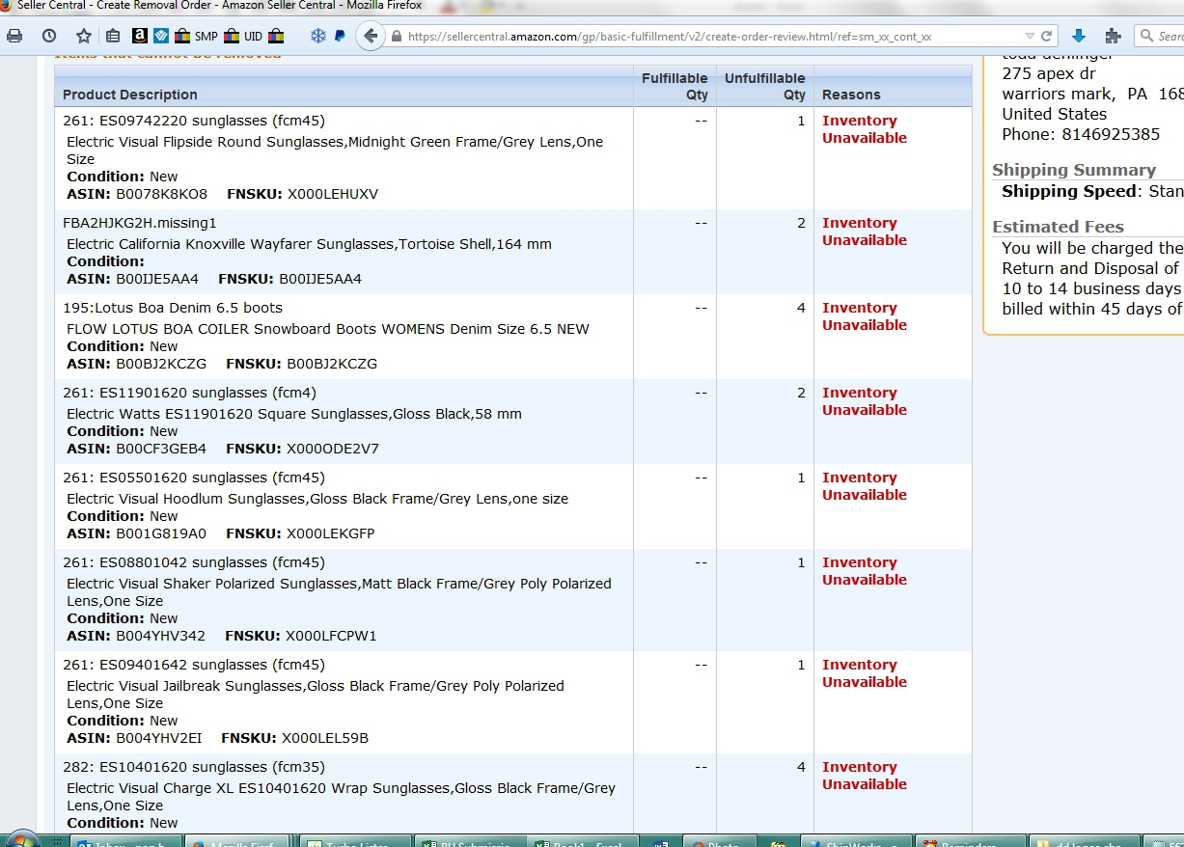1184x847 pixels.
Task: Click Inventory Unavailable reason for ES05501620 row
Action: click(865, 486)
